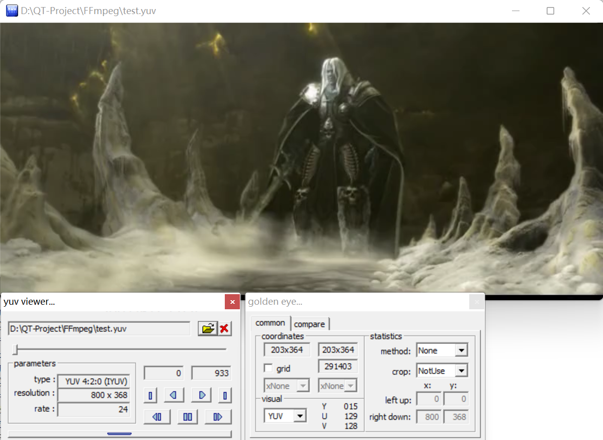Click the right coordinates field 203x364
The image size is (603, 440).
337,350
